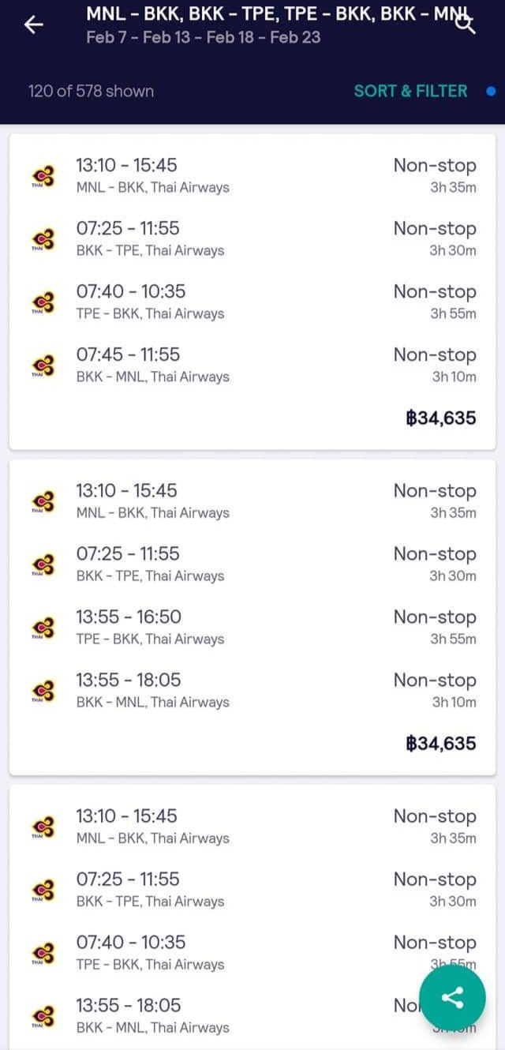Tap the 120 of 578 shown label
Image resolution: width=505 pixels, height=1050 pixels.
91,91
